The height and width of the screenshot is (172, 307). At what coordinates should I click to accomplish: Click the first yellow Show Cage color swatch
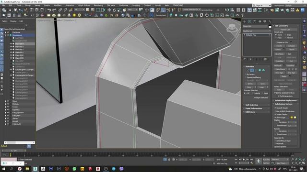[x=292, y=118]
